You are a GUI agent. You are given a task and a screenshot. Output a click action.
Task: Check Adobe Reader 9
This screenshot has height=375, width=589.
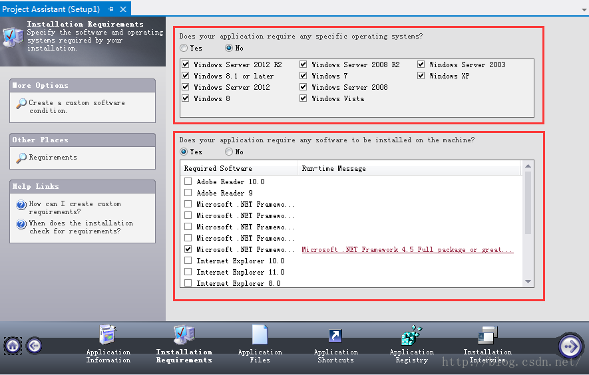click(188, 193)
